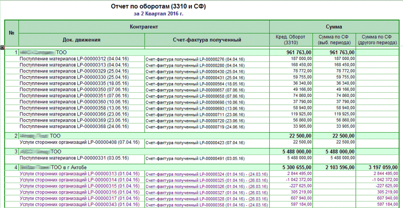The width and height of the screenshot is (403, 208).
Task: Open document Поступление материалов LP-00000351 (07.06.16)
Action: point(74,96)
